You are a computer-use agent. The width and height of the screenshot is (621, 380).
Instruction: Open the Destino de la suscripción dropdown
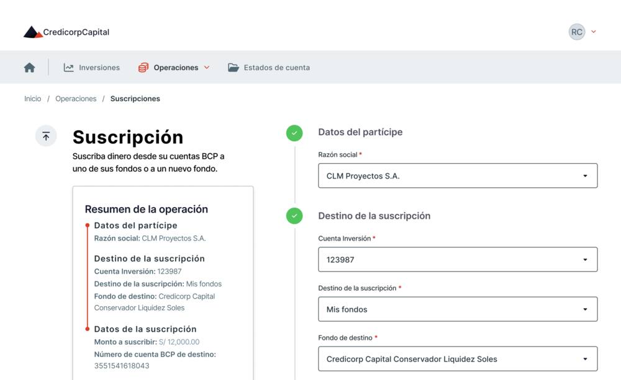pos(458,309)
